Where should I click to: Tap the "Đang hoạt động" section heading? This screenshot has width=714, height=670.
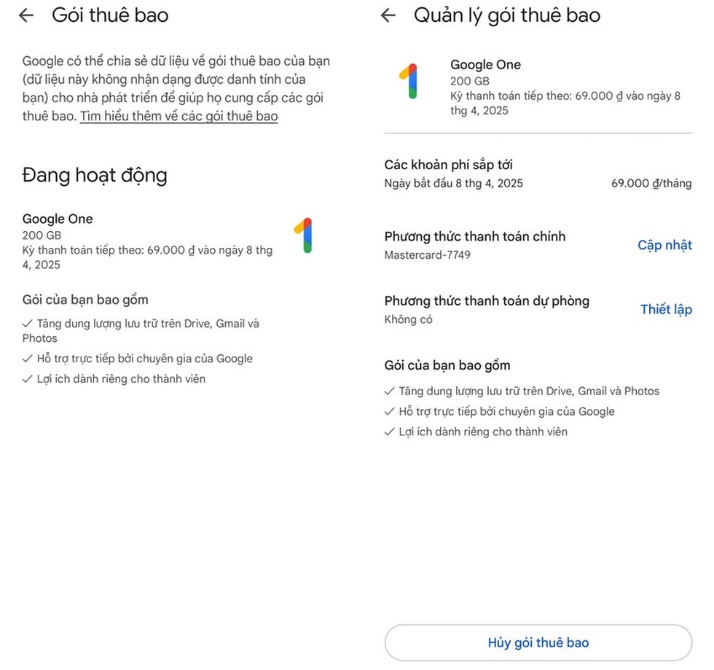click(95, 175)
